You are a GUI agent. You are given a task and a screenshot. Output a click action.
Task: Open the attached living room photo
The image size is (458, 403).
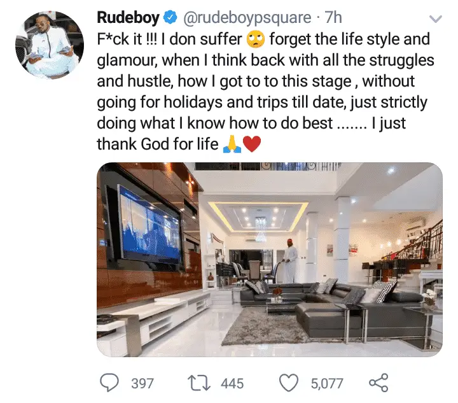(x=270, y=260)
